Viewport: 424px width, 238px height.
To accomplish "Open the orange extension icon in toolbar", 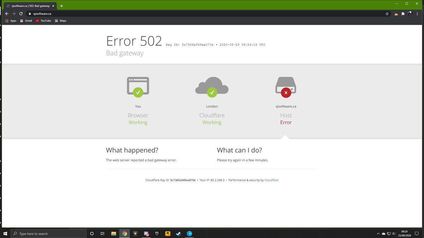I will 396,14.
